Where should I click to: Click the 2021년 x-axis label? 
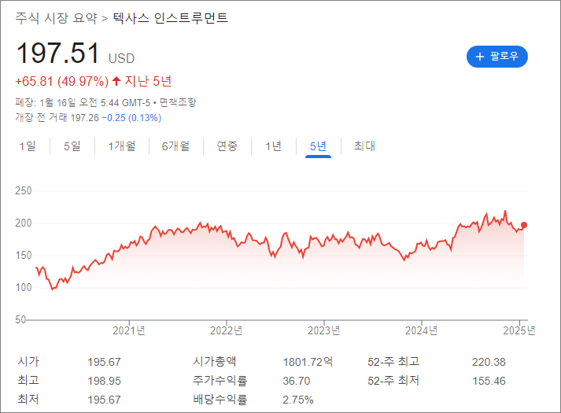point(129,330)
